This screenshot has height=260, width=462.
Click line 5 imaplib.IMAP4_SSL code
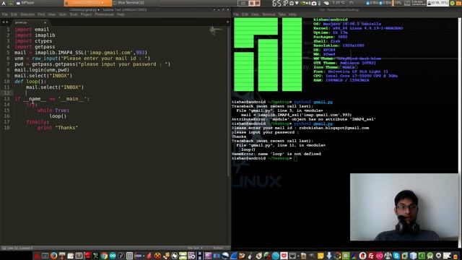[81, 53]
